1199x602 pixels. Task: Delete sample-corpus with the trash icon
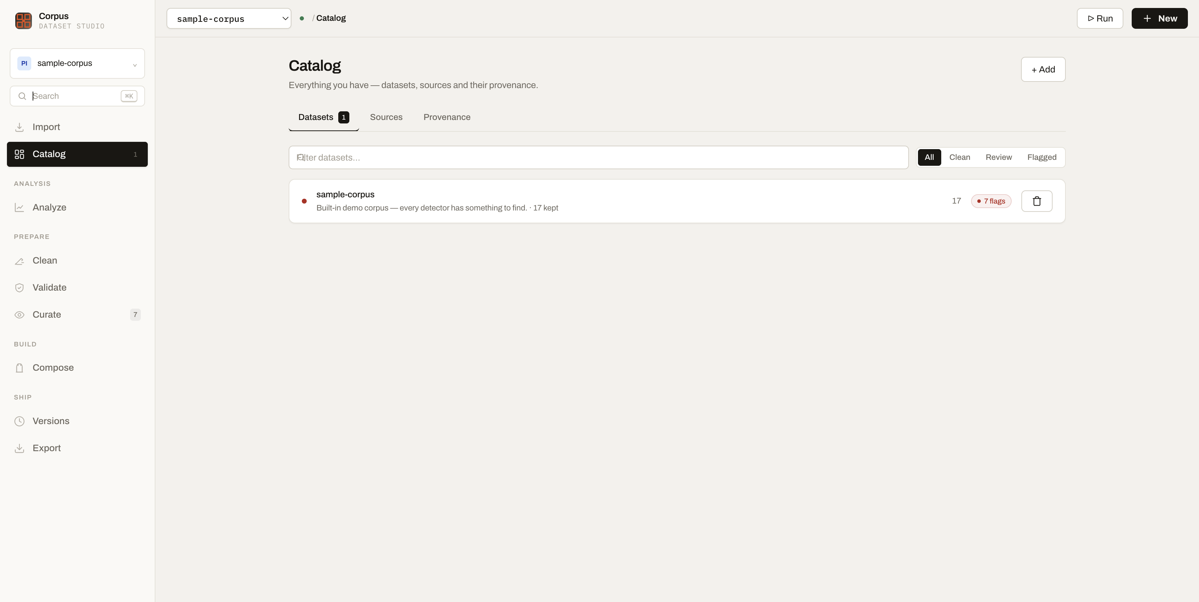[x=1037, y=201]
